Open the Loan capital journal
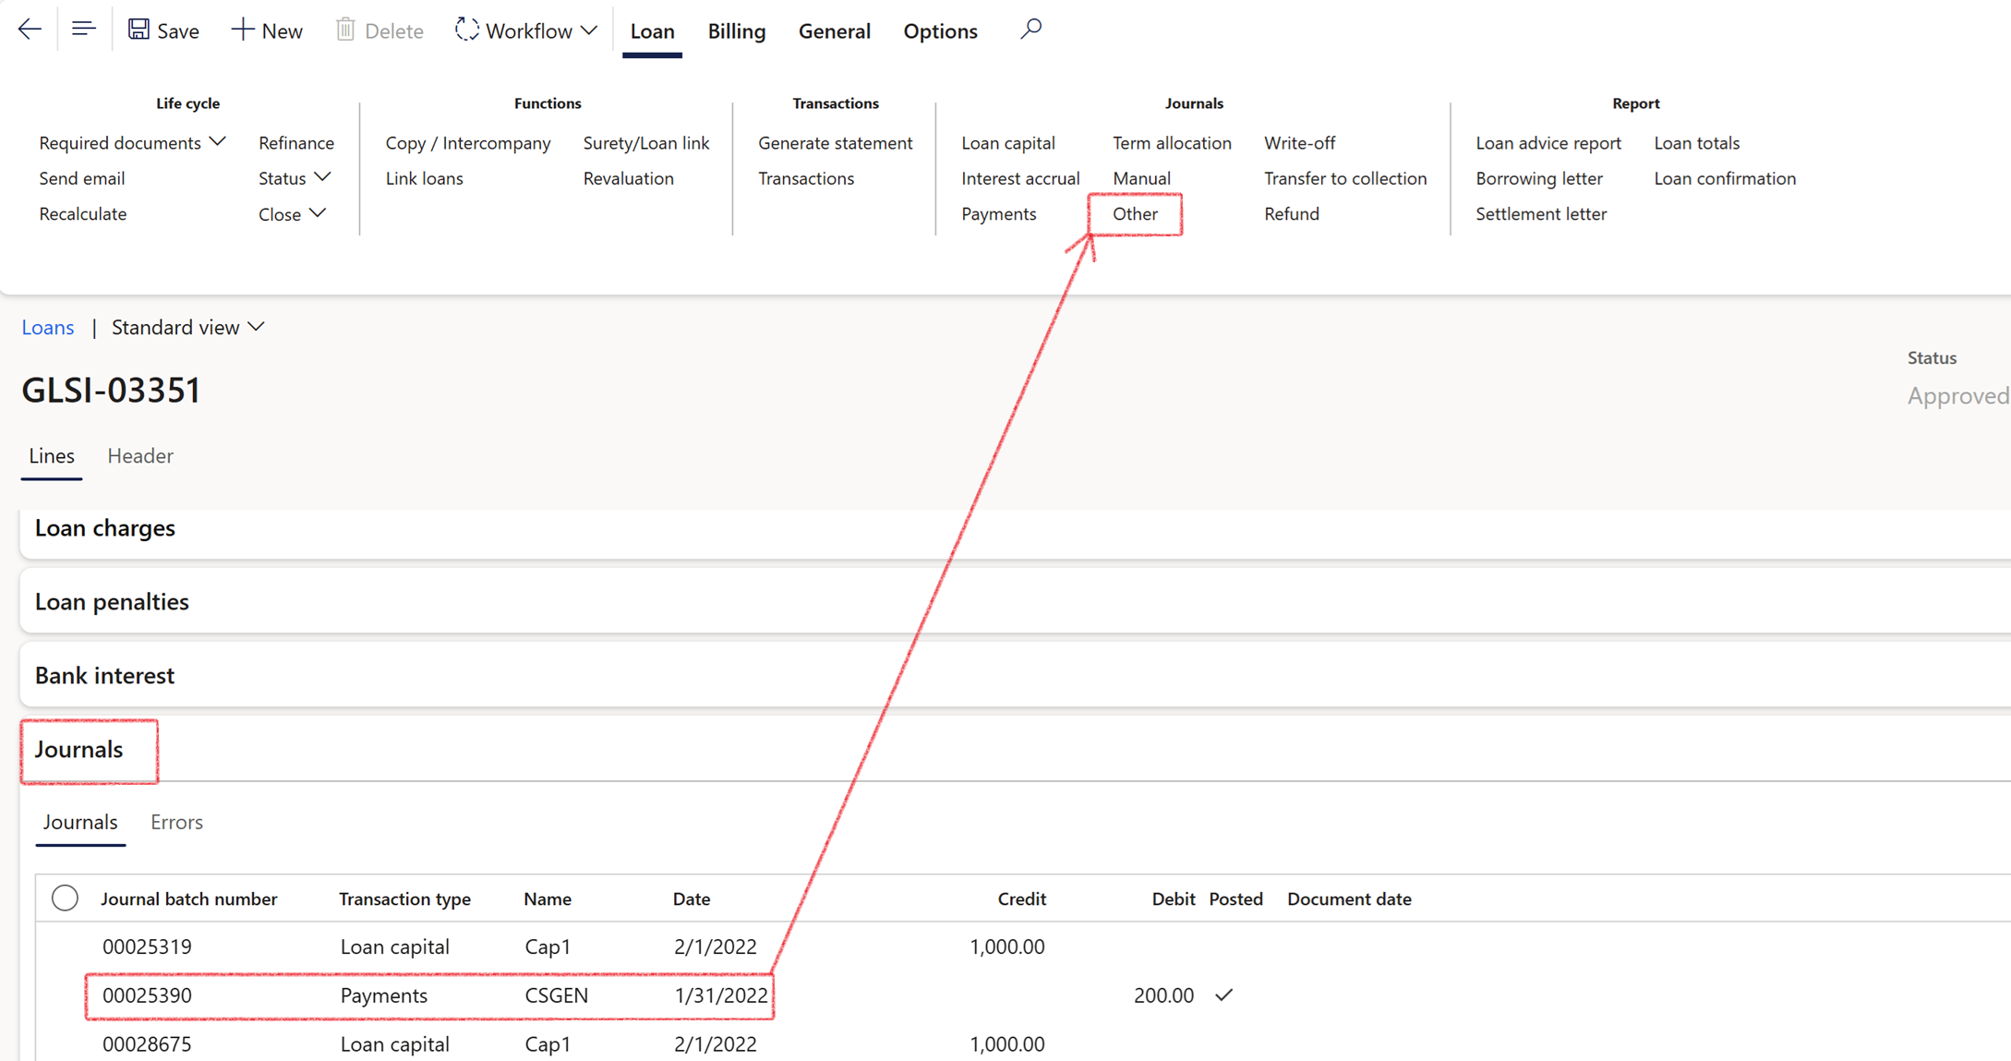 tap(1008, 142)
